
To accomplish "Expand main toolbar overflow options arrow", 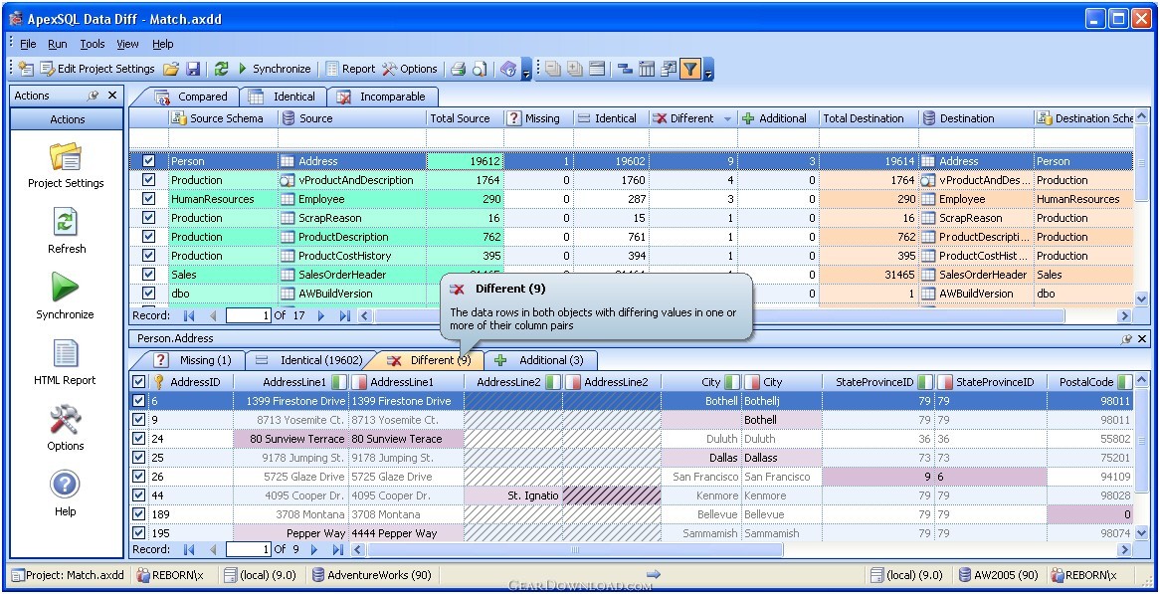I will (526, 72).
